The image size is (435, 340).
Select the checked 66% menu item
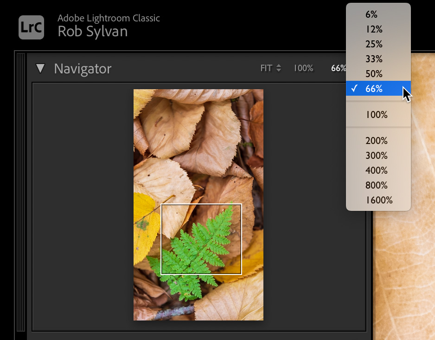[378, 89]
